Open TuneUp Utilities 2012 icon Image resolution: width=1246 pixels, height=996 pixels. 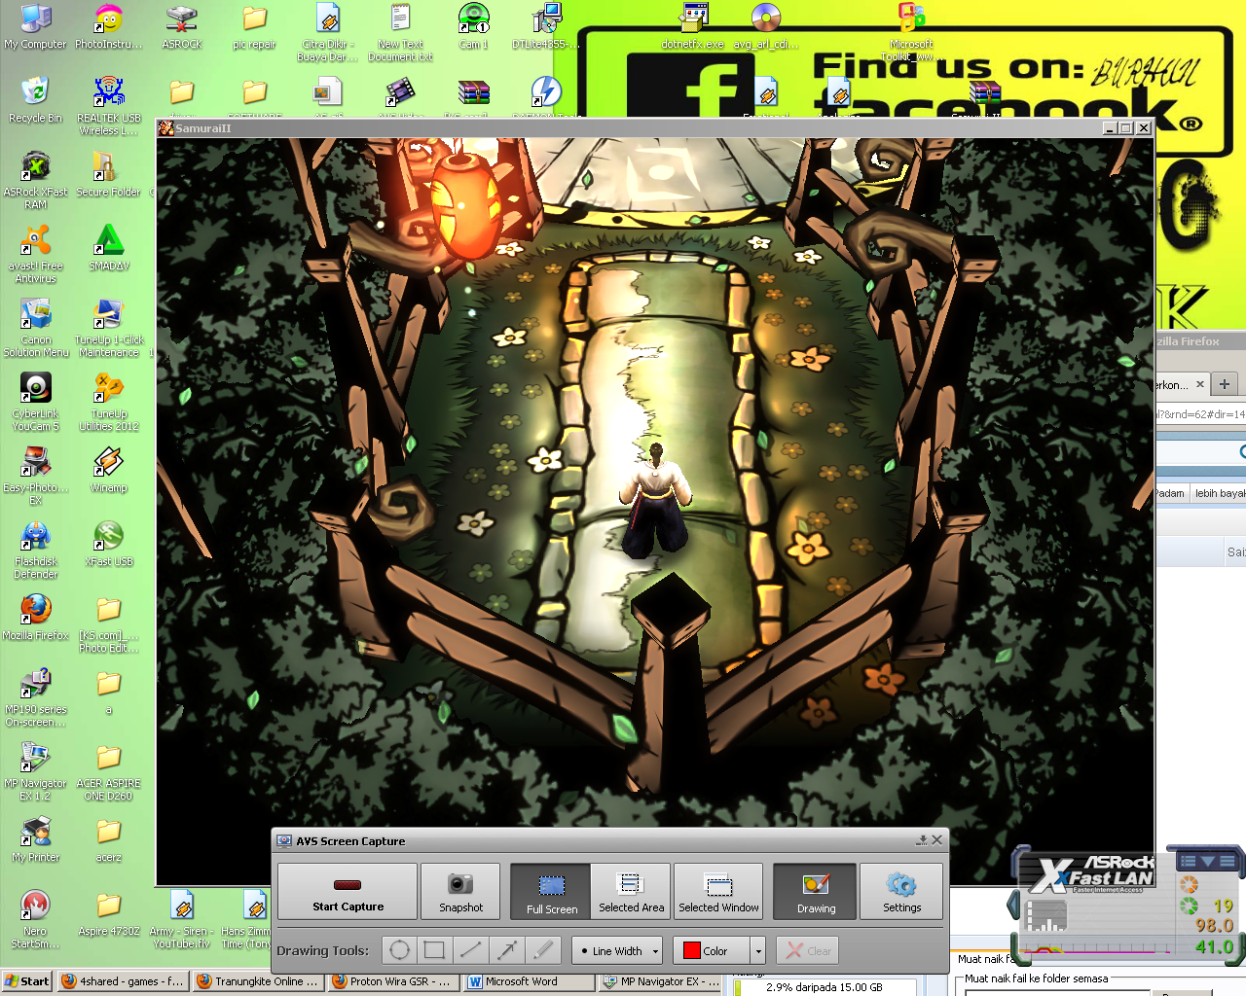point(109,402)
